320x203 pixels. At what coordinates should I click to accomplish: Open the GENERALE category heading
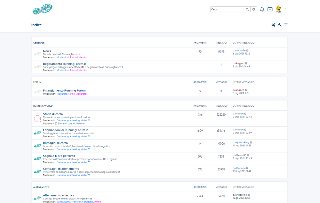tap(39, 43)
